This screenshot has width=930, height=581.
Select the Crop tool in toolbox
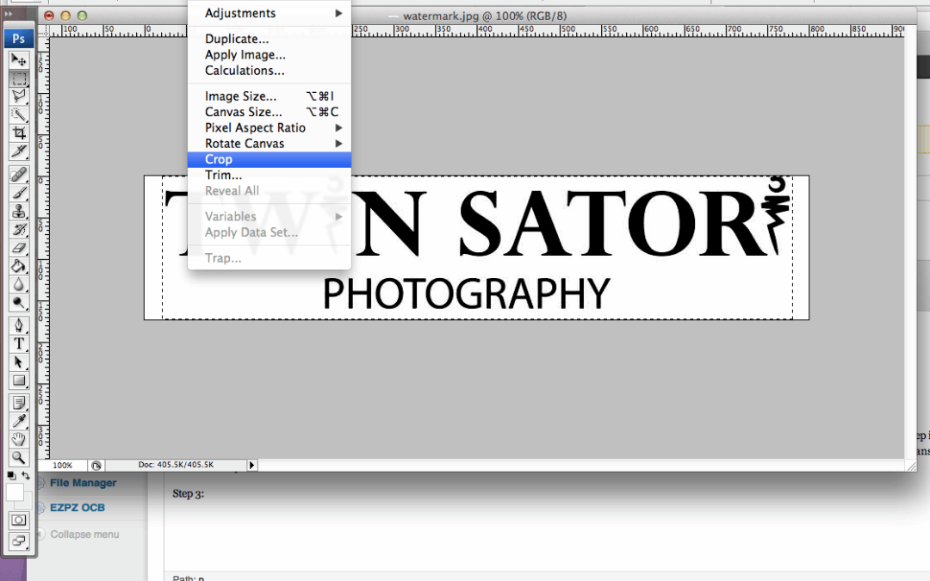[19, 133]
